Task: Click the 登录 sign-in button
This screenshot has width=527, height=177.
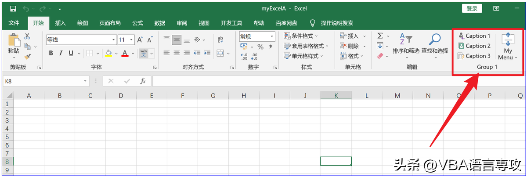Action: coord(472,8)
